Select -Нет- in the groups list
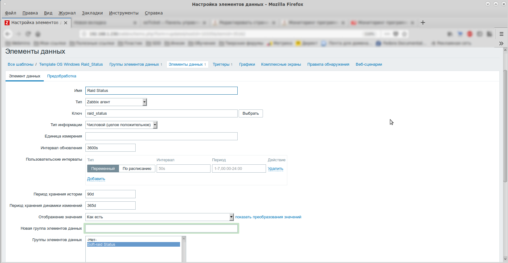Screen dimensions: 508x263 133,240
